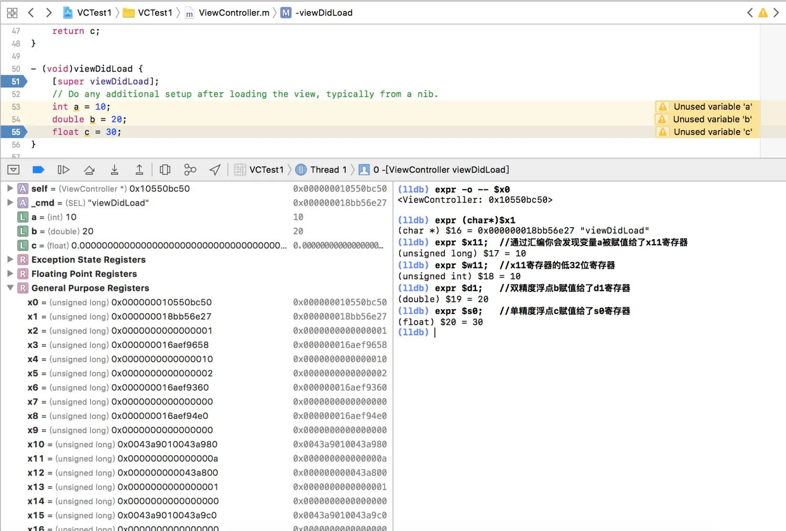Screen dimensions: 786x531
Task: Collapse General Purpose Registers
Action: pyautogui.click(x=10, y=288)
